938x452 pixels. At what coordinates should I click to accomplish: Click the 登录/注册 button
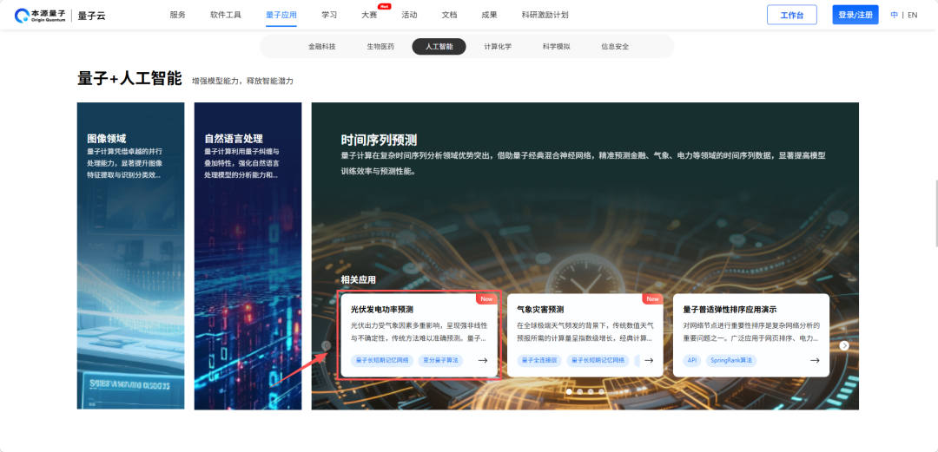point(855,15)
